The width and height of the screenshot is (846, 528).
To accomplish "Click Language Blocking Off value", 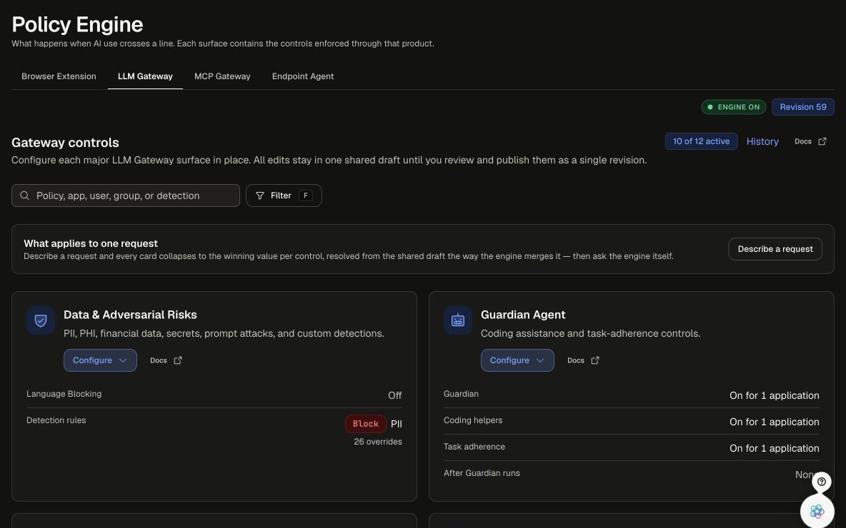I will 395,395.
